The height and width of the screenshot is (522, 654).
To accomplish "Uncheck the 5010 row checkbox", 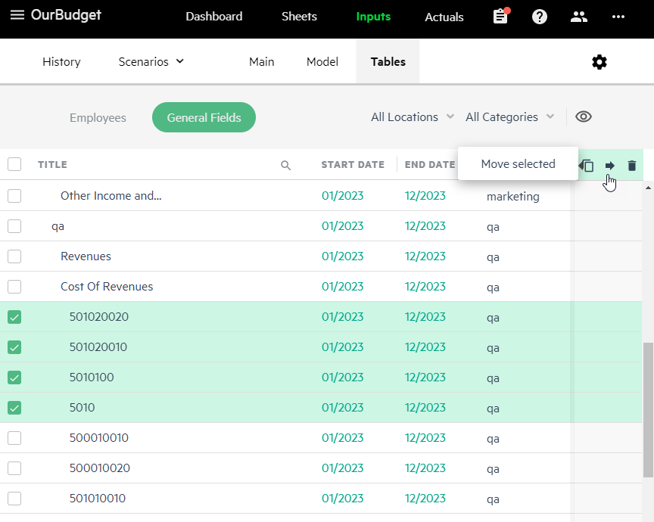I will 14,408.
